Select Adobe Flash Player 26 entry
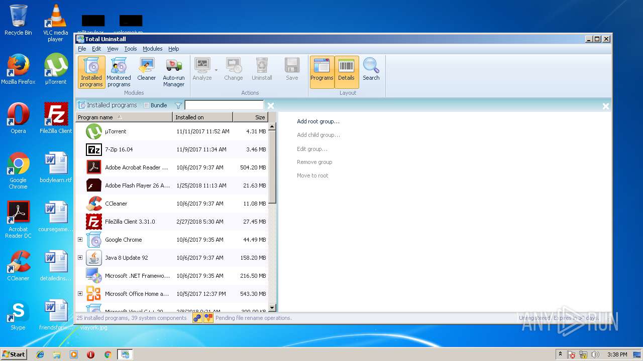643x361 pixels. tap(172, 186)
